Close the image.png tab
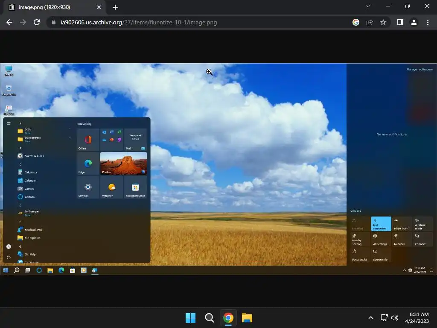 99,7
